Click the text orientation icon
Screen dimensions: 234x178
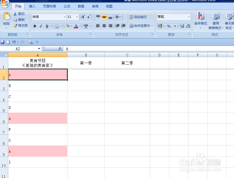pos(118,17)
